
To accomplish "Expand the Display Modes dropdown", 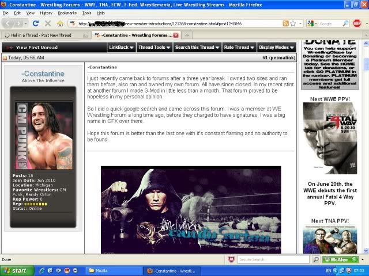I will pos(276,47).
